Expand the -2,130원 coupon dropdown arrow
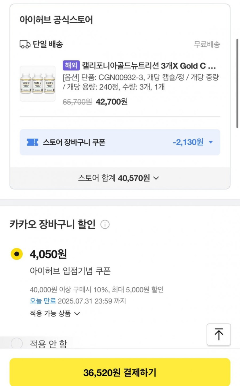 coord(211,142)
